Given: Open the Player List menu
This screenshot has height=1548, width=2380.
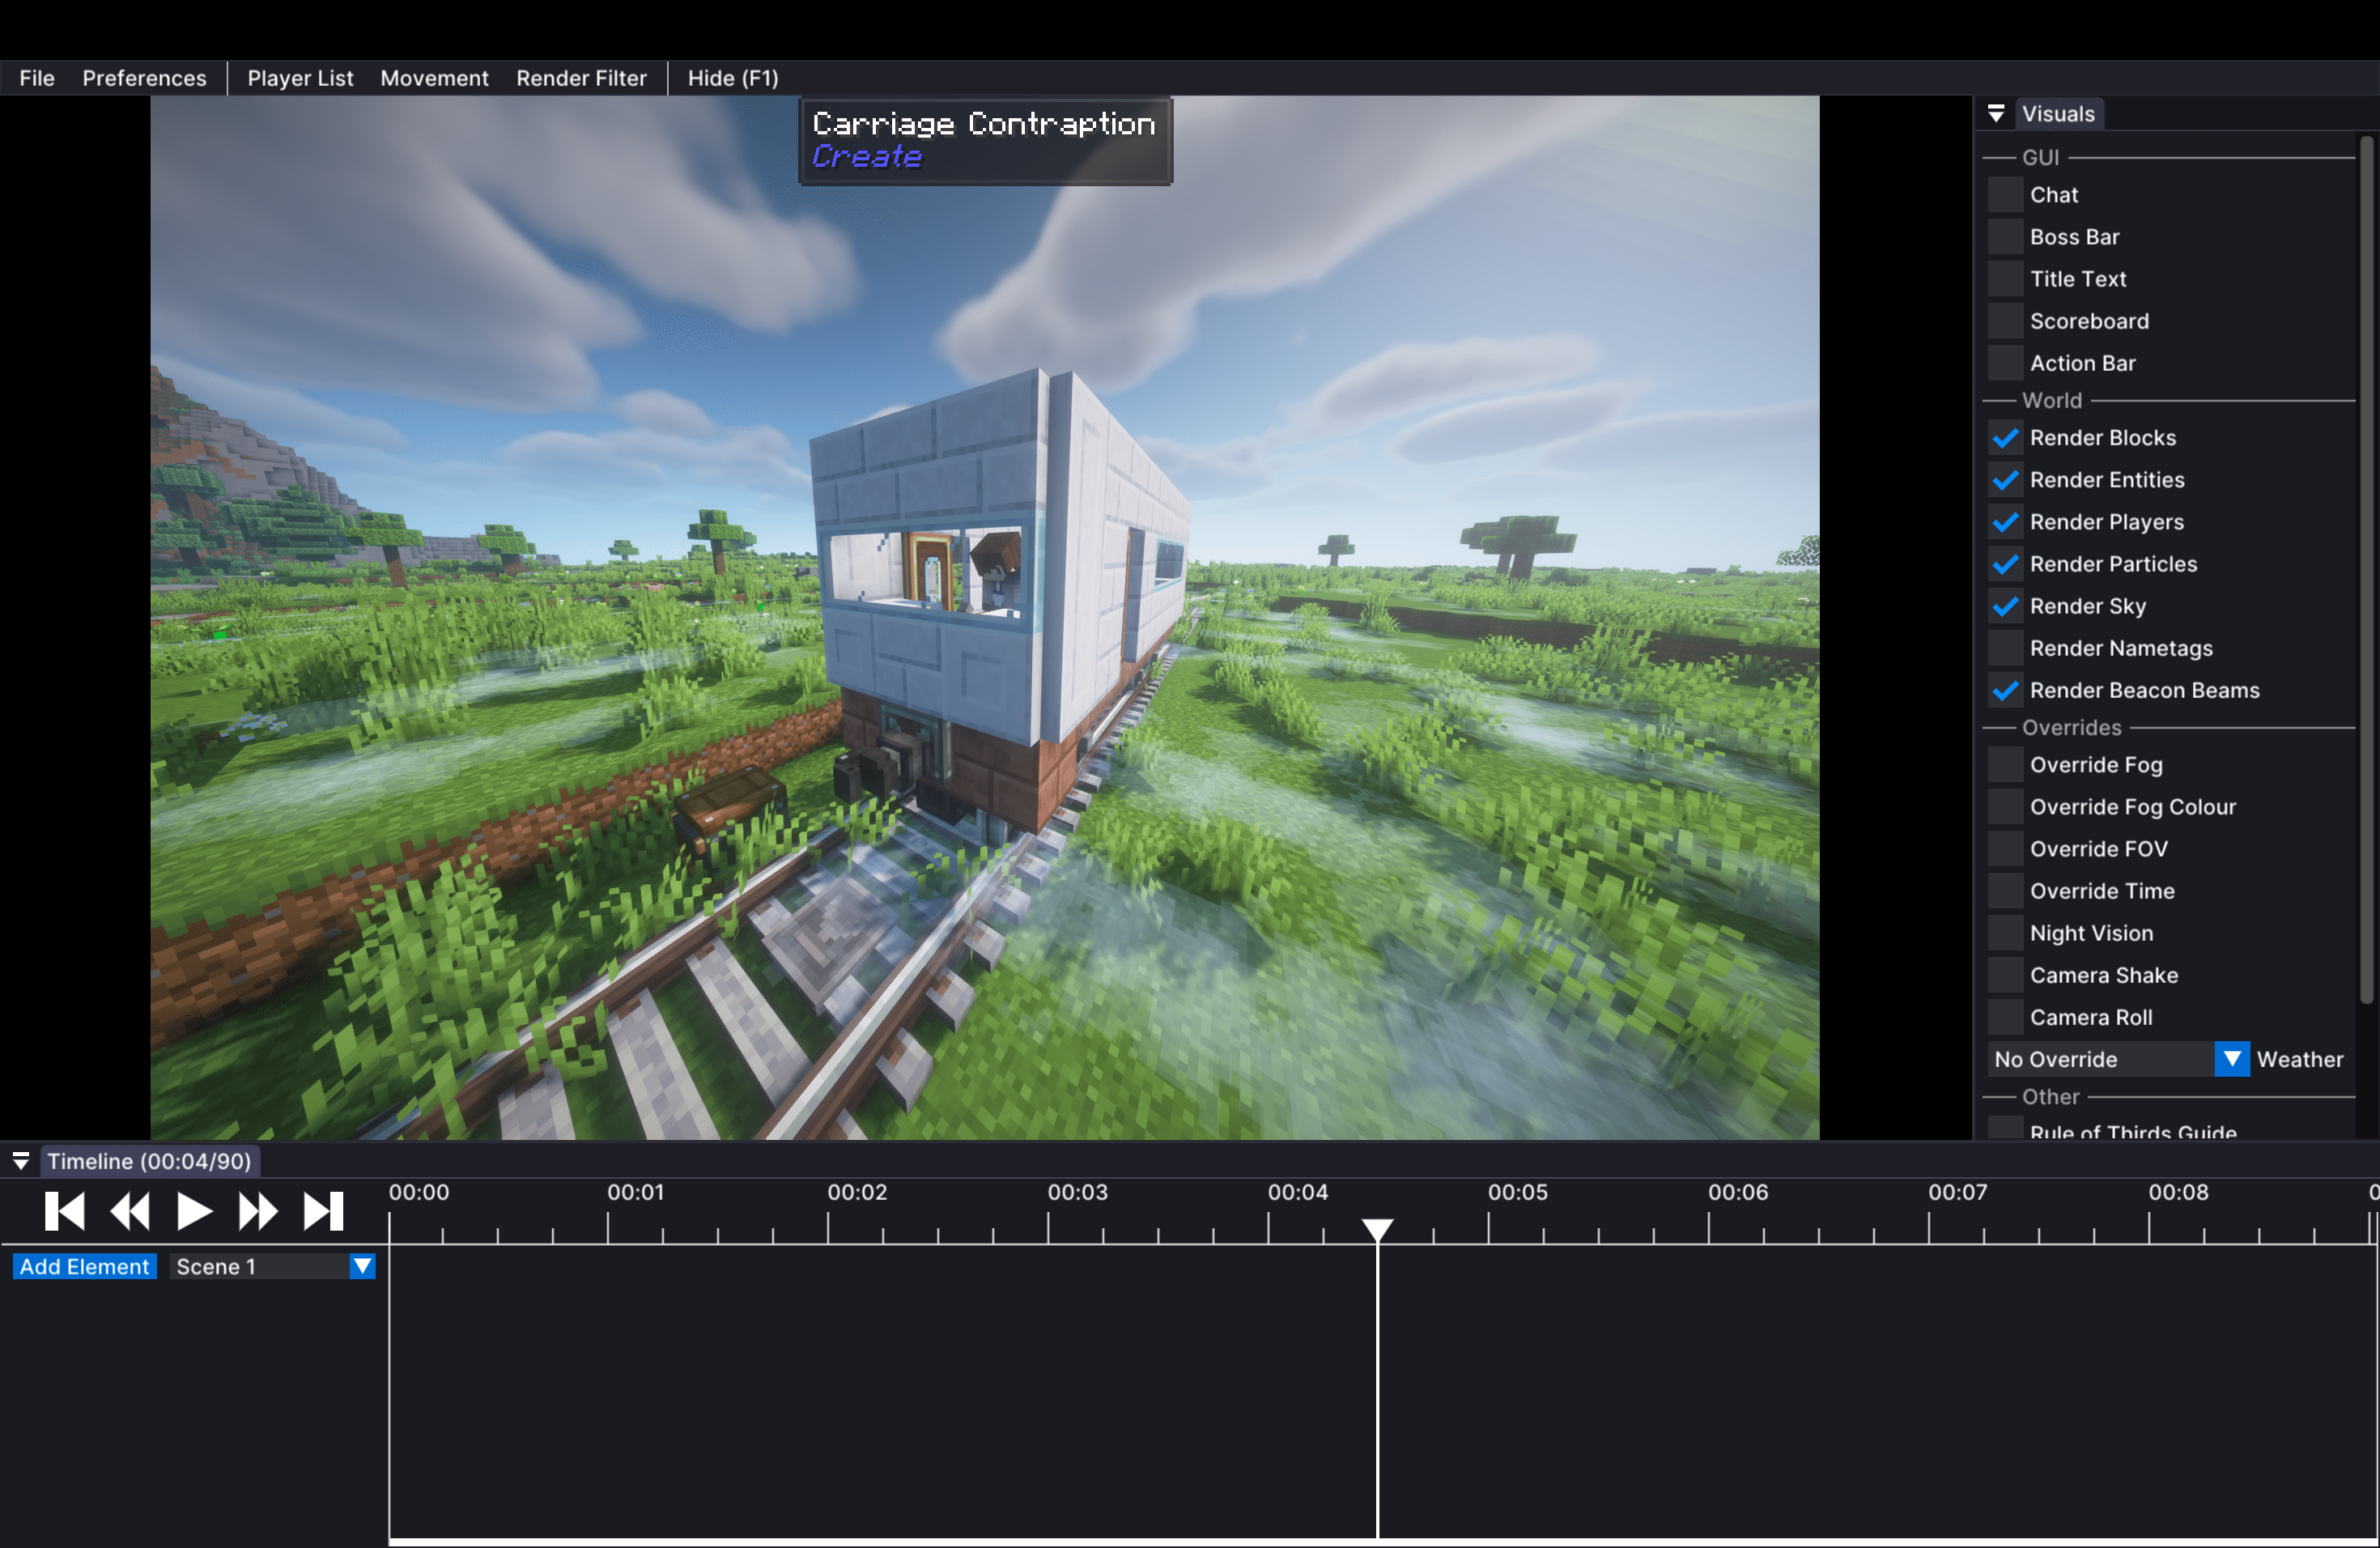Looking at the screenshot, I should 300,78.
